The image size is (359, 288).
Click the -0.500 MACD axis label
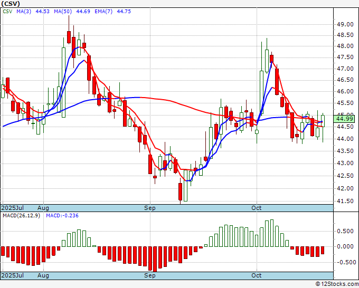click(x=345, y=262)
